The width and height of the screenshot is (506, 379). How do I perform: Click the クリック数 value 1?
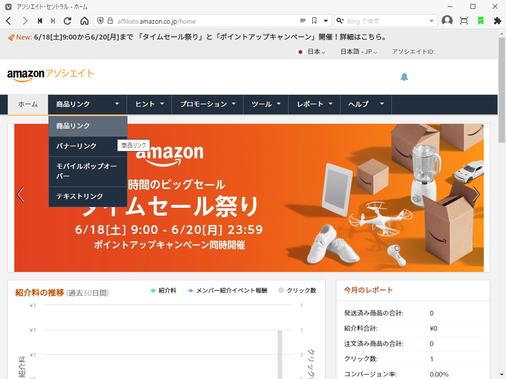(x=431, y=359)
